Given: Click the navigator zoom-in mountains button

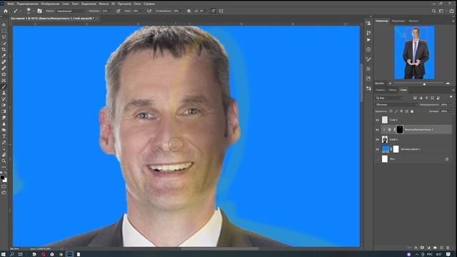Looking at the screenshot, I should [x=448, y=84].
